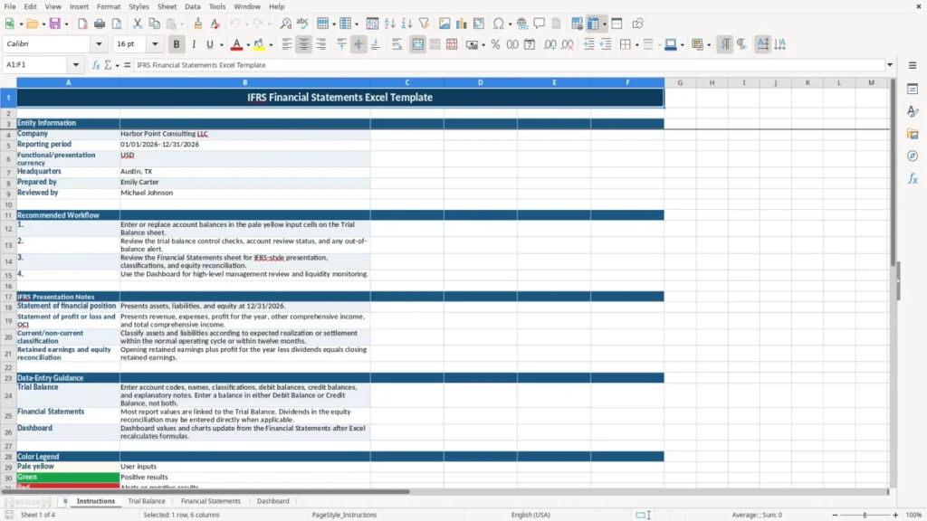This screenshot has width=927, height=521.
Task: Open the Data menu
Action: 192,6
